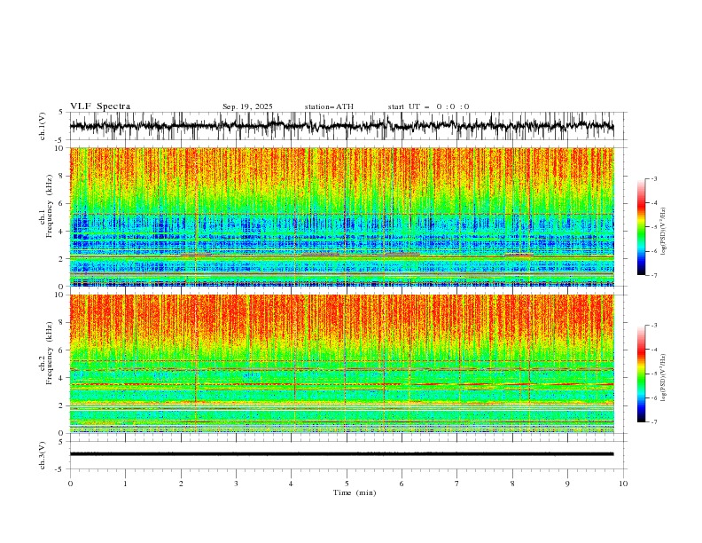Click the ch.1 spectrogram panel

pyautogui.click(x=341, y=216)
